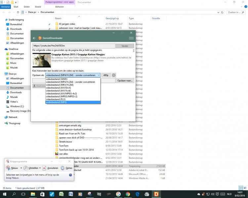Switch to the Delen ribbon tab
This screenshot has width=248, height=198.
(27, 6)
